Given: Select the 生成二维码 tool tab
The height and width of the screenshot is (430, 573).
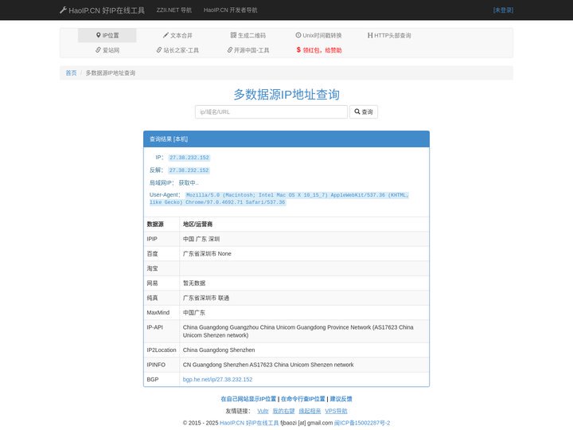Looking at the screenshot, I should tap(248, 36).
